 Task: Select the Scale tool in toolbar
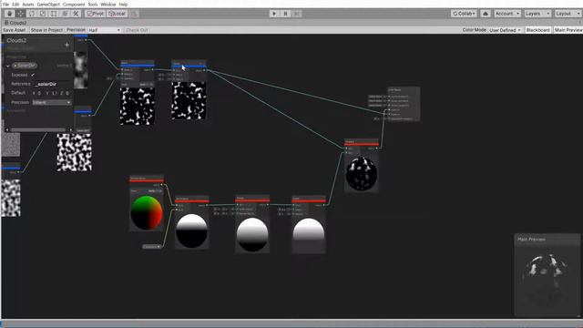(43, 14)
